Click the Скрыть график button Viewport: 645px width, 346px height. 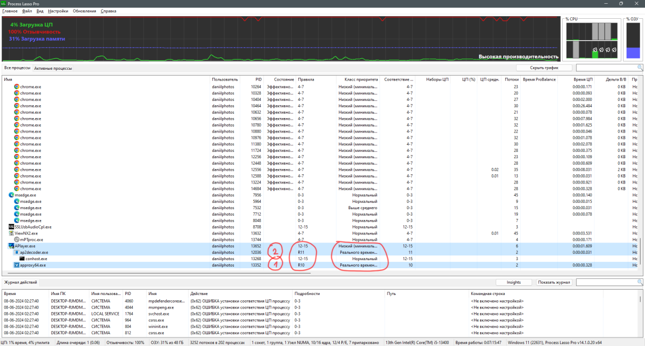[544, 68]
